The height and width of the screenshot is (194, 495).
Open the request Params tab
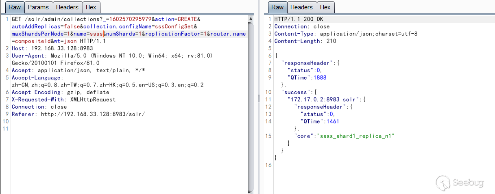click(39, 7)
